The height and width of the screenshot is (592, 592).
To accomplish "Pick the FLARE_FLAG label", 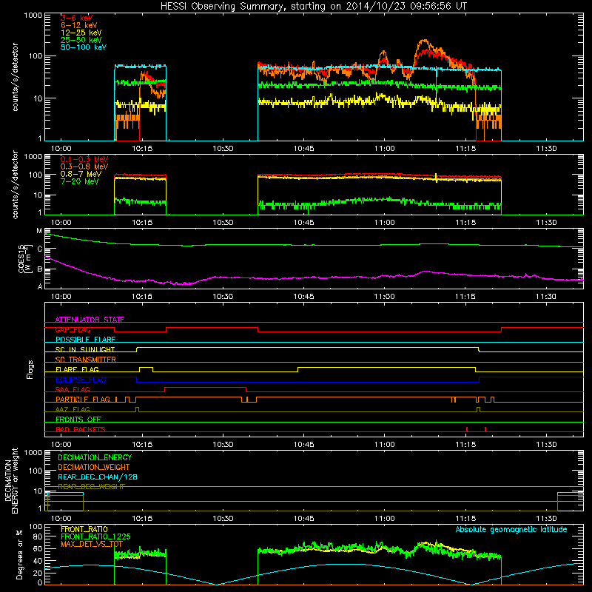I will 77,369.
